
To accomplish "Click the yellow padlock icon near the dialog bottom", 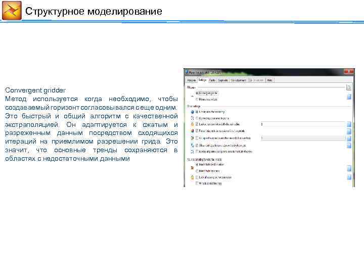I will 192,177.
